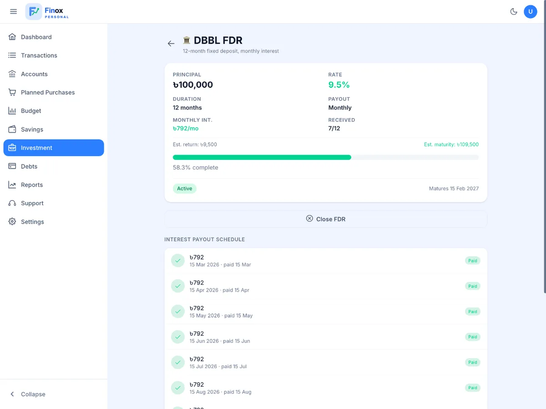Click the Close FDR button
Image resolution: width=546 pixels, height=409 pixels.
pyautogui.click(x=326, y=219)
